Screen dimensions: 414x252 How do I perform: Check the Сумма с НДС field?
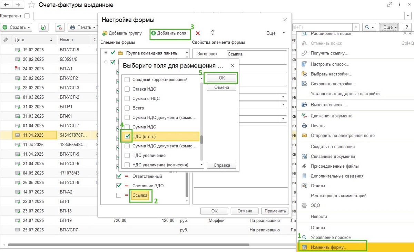(127, 98)
